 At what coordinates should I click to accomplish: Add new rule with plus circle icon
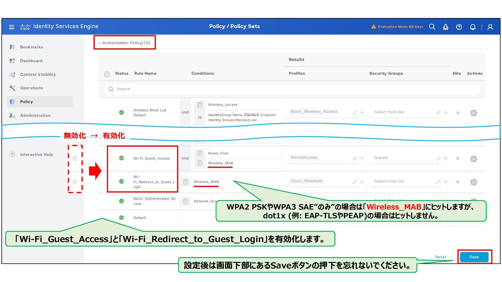[107, 74]
